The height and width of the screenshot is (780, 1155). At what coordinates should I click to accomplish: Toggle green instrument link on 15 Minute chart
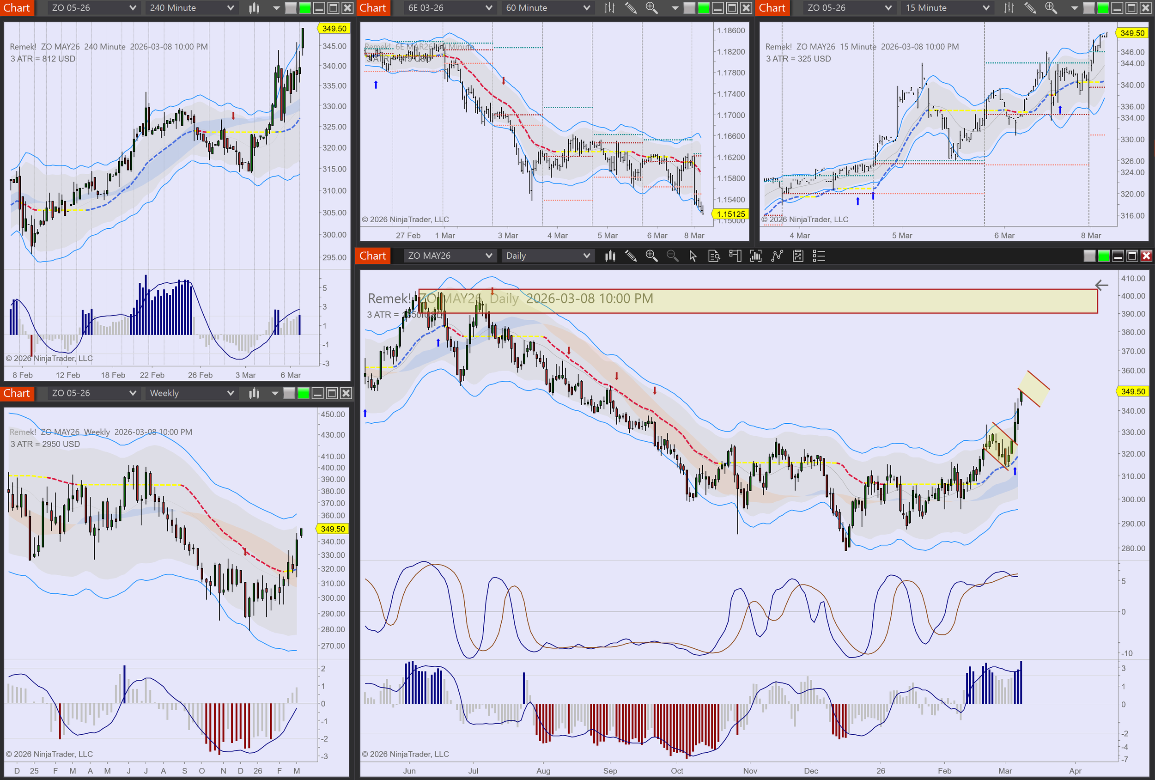tap(1103, 8)
